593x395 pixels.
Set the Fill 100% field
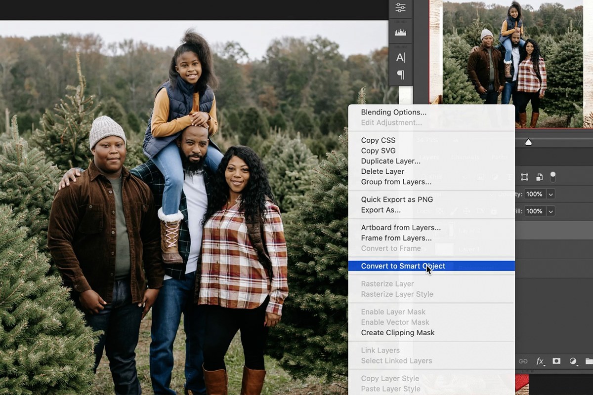pyautogui.click(x=535, y=211)
